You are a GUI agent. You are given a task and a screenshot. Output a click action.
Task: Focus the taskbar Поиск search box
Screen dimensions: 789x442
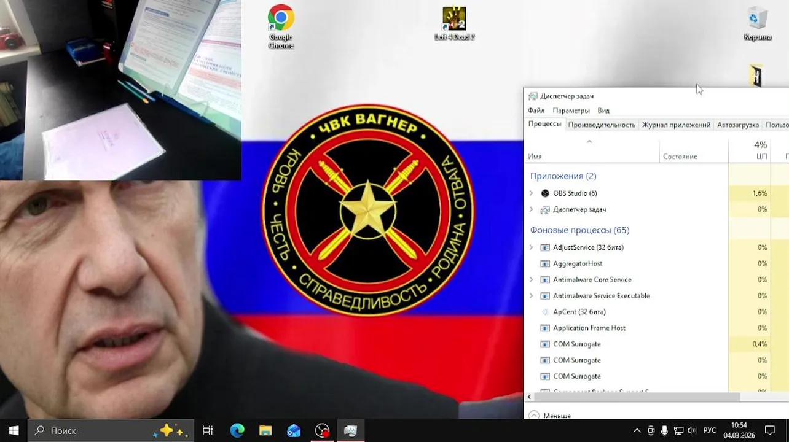point(111,430)
